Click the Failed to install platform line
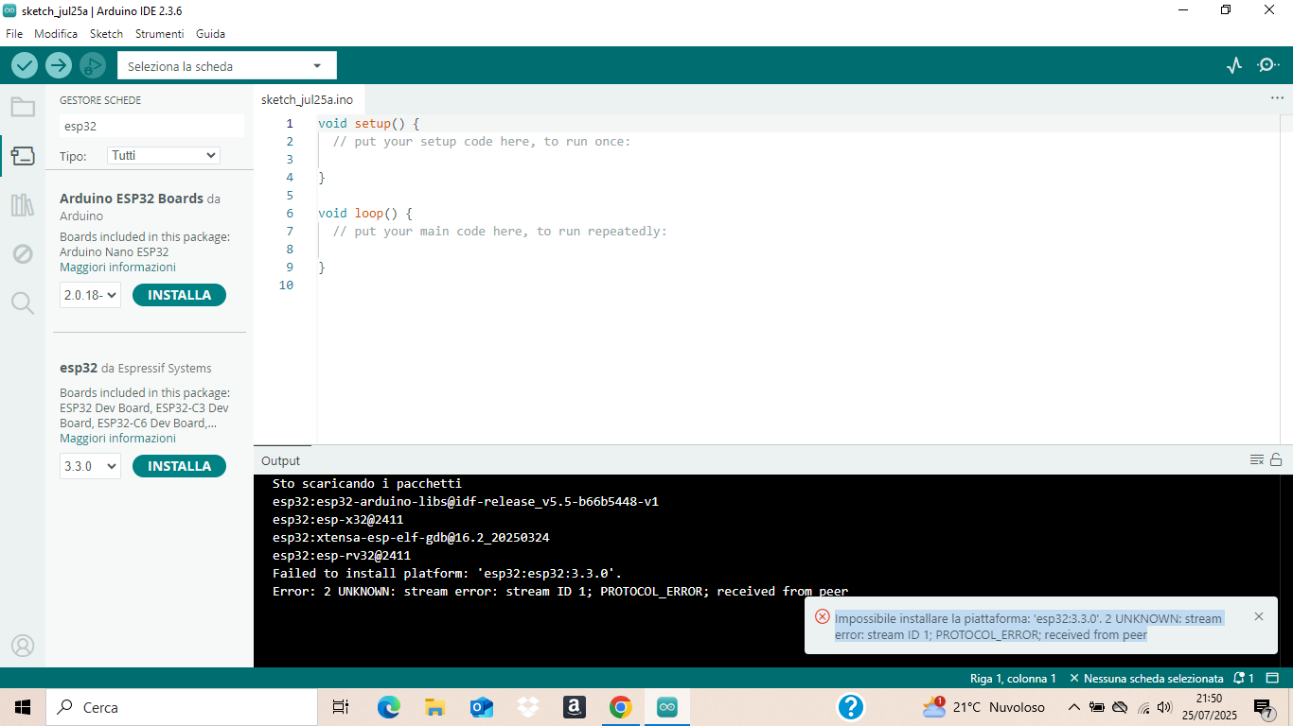 point(447,573)
